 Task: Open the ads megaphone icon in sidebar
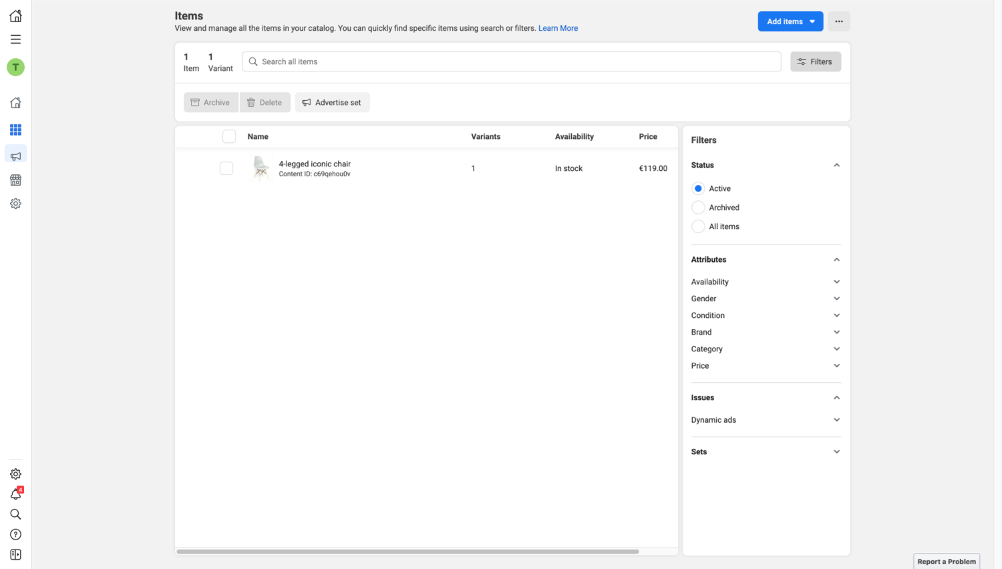point(15,156)
